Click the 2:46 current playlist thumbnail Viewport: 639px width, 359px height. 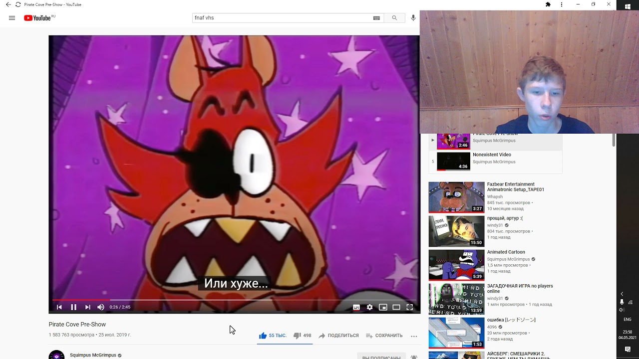click(x=453, y=141)
